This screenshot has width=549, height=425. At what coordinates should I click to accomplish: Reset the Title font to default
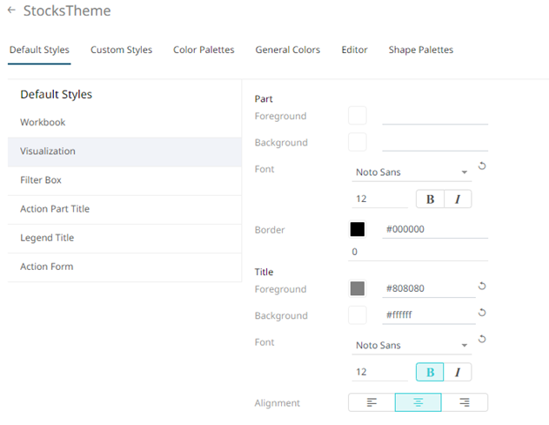pos(482,339)
